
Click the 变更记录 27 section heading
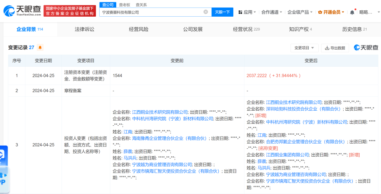tap(21, 48)
